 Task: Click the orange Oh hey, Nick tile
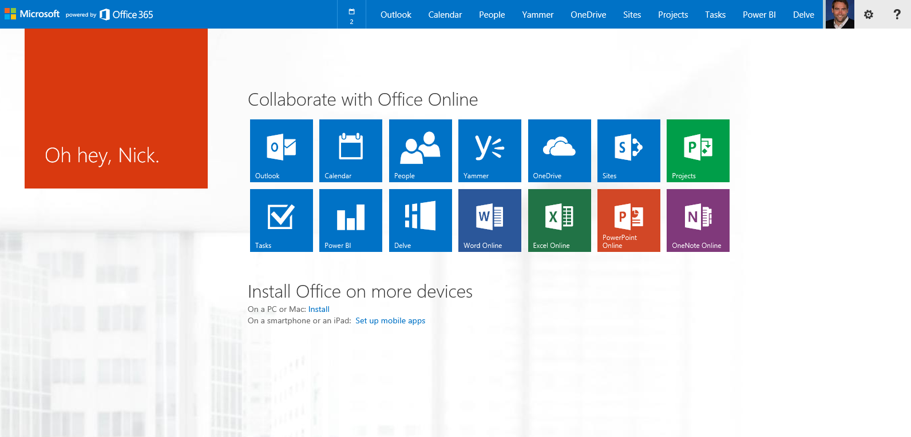116,109
